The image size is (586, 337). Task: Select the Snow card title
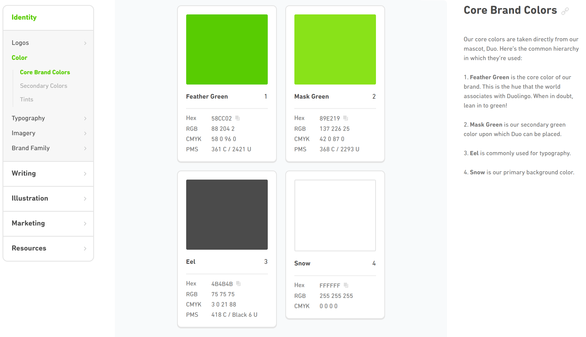[x=302, y=263]
